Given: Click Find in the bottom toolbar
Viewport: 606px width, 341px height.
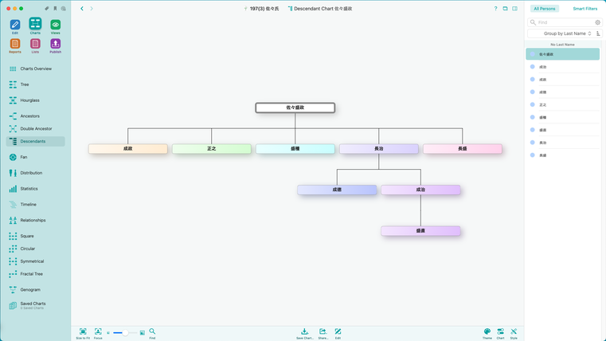Looking at the screenshot, I should [x=152, y=334].
